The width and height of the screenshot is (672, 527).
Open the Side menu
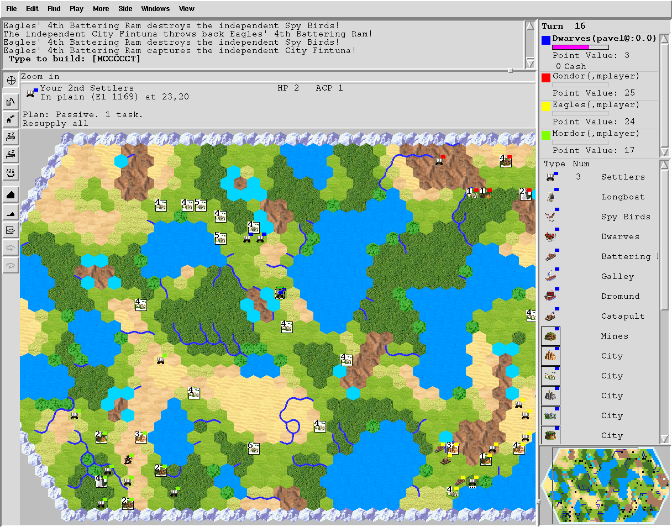point(125,9)
